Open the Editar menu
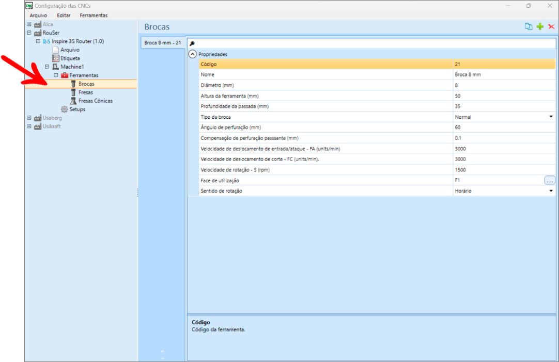Viewport: 559px width, 362px height. [x=64, y=15]
